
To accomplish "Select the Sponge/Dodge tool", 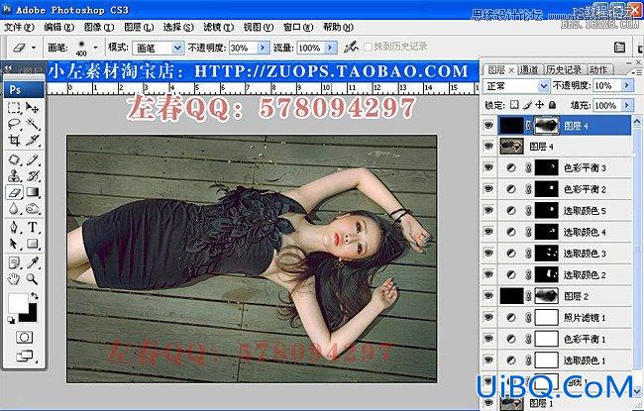I will pyautogui.click(x=32, y=209).
